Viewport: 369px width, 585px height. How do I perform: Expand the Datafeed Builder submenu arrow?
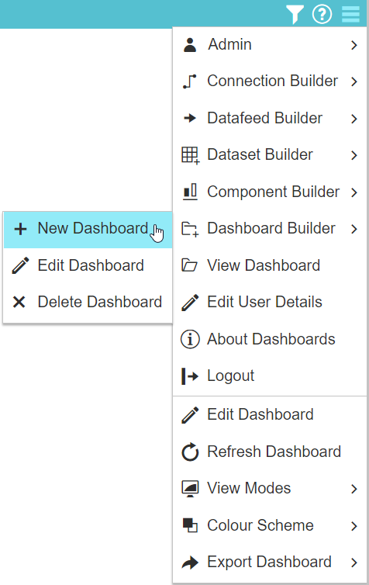(354, 119)
